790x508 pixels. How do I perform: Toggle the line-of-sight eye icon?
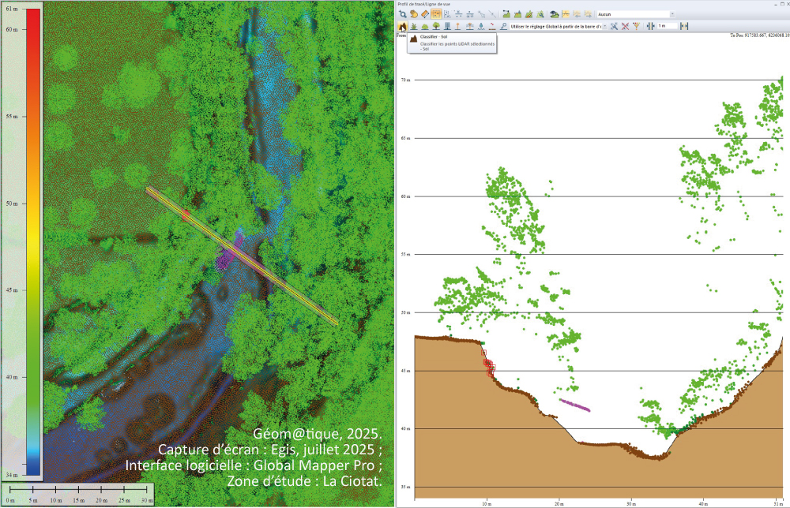point(555,13)
